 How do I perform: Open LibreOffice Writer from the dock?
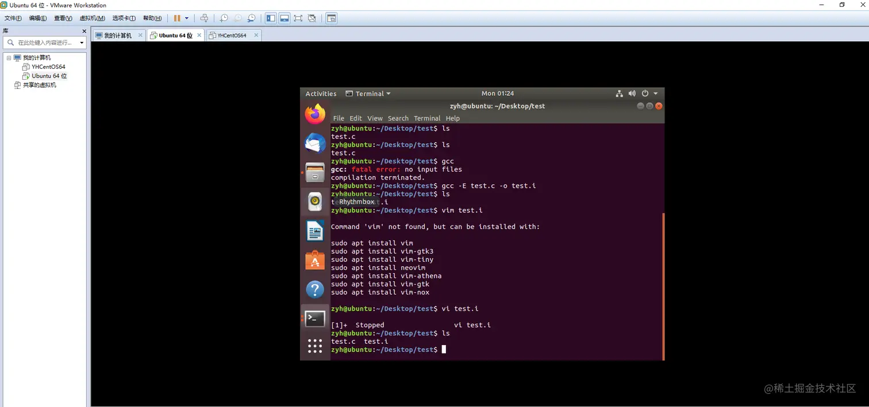click(x=315, y=231)
